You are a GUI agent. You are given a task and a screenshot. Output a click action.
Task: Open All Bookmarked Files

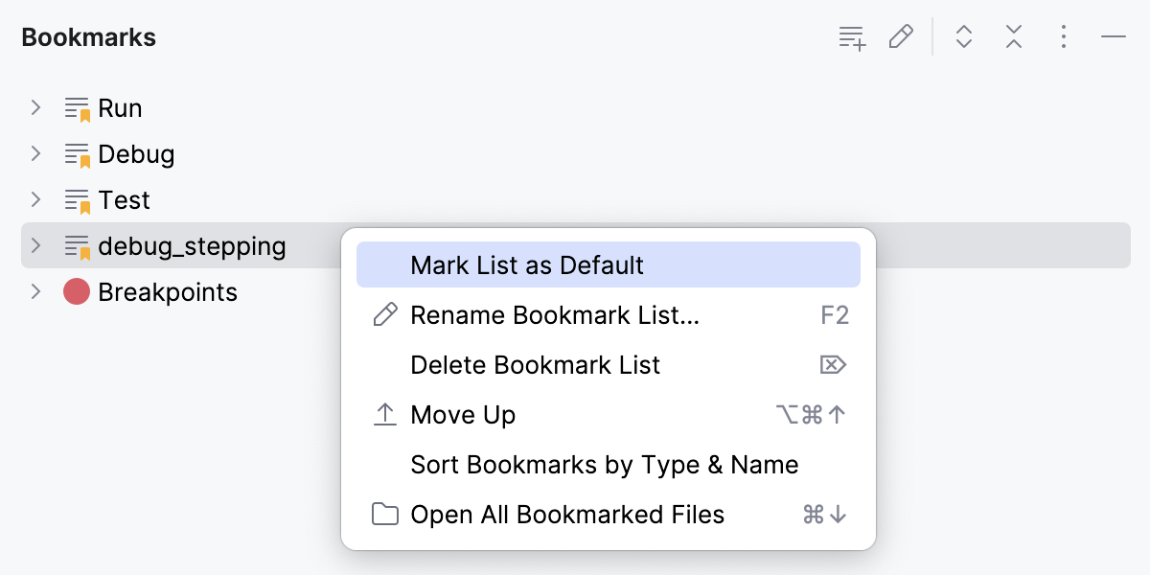tap(567, 514)
